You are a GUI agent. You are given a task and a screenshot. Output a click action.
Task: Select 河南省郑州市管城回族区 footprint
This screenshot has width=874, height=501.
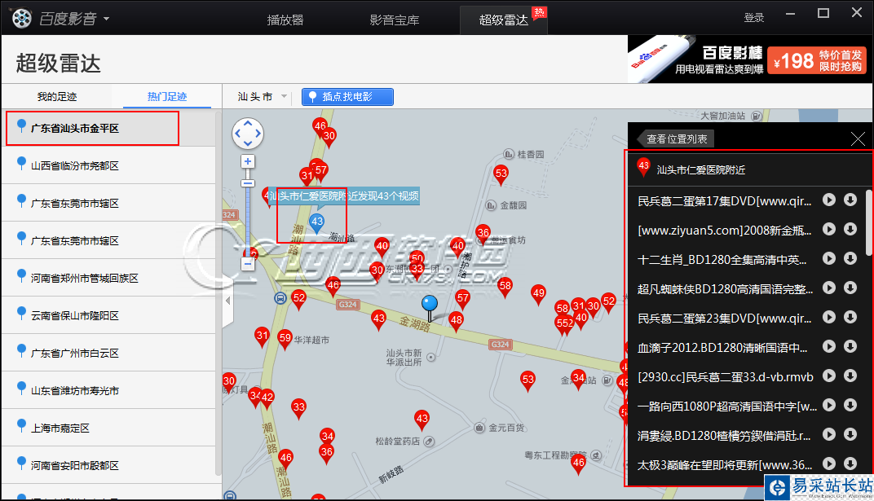coord(108,279)
